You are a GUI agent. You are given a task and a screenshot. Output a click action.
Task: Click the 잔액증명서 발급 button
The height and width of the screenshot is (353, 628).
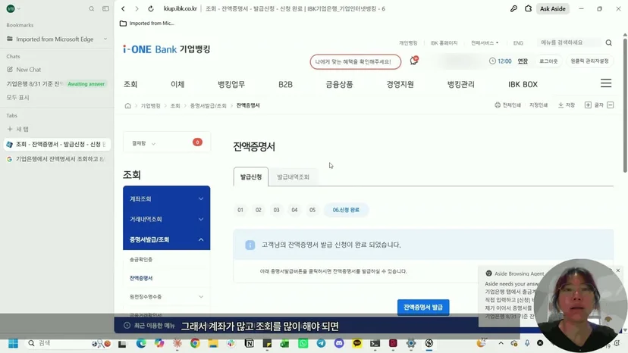pos(423,308)
